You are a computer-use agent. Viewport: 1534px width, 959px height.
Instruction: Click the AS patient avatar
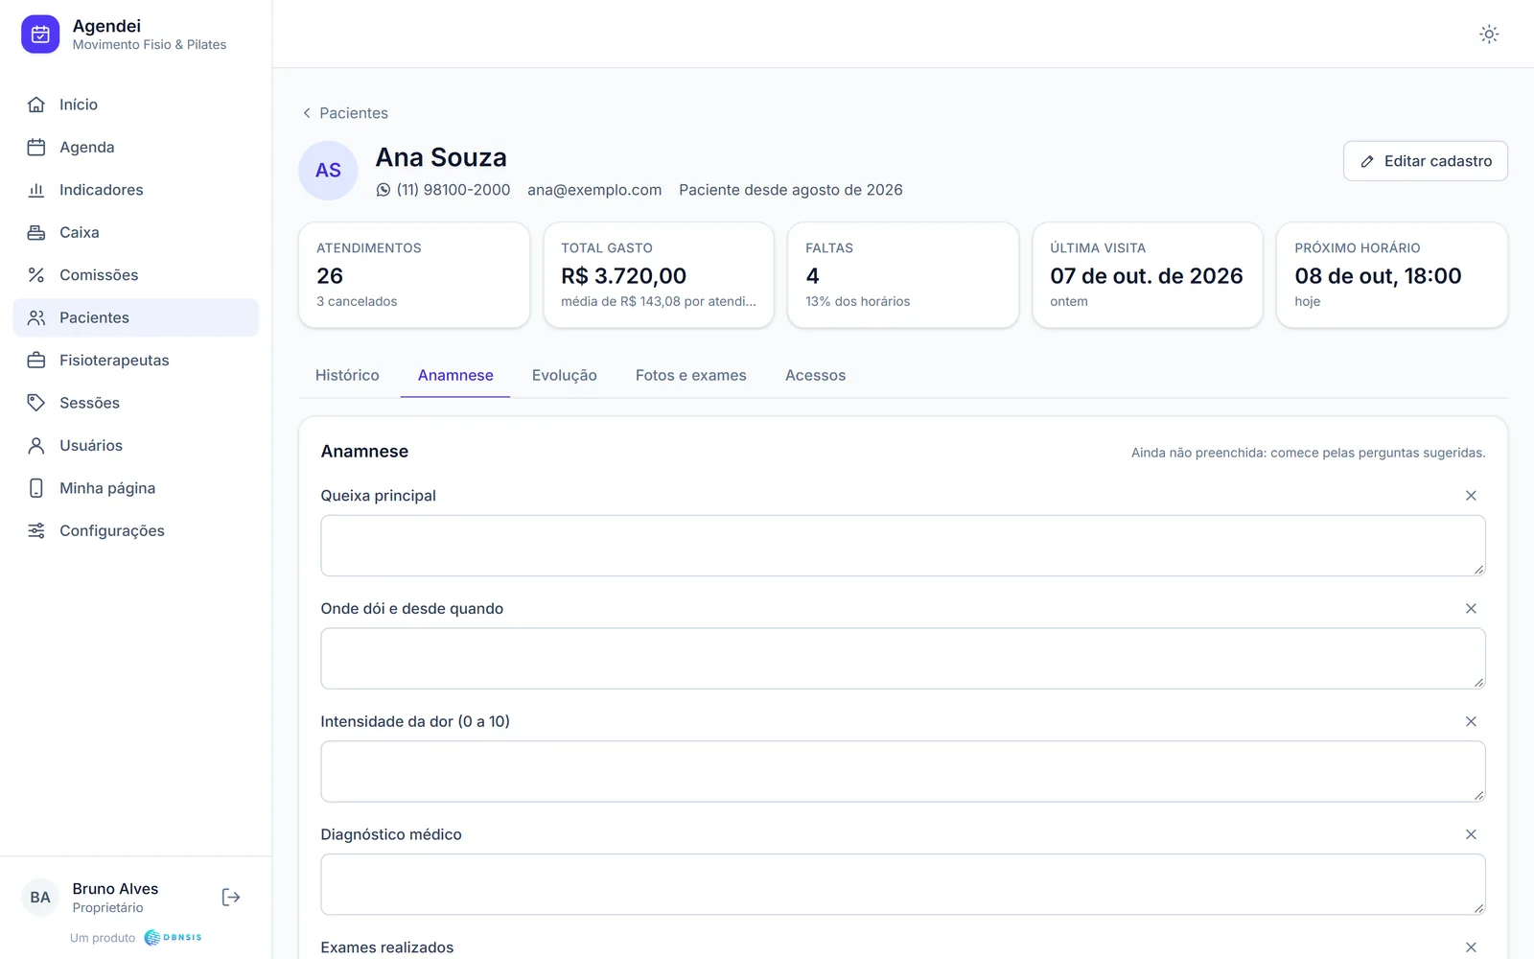coord(328,171)
